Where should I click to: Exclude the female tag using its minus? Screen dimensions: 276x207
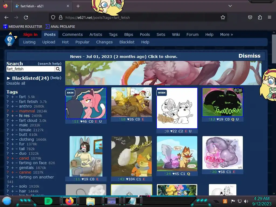coord(16,130)
